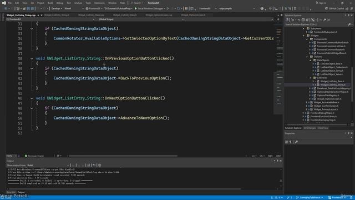
Task: Open the Build menu
Action: (50, 3)
